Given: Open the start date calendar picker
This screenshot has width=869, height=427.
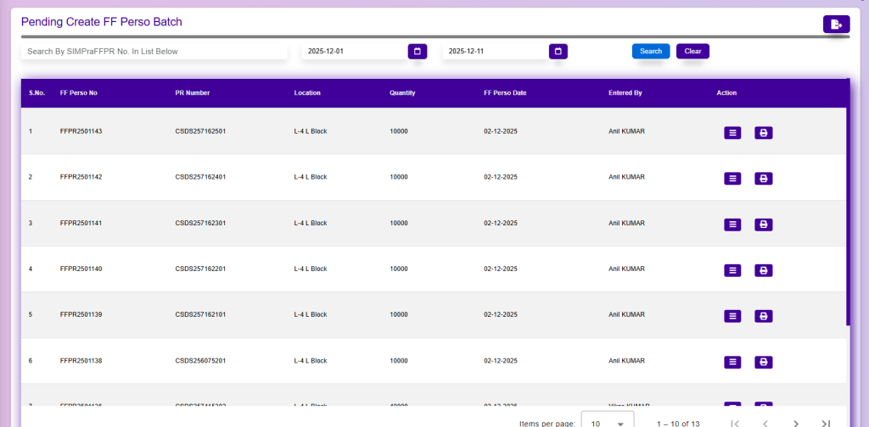Looking at the screenshot, I should pos(417,52).
